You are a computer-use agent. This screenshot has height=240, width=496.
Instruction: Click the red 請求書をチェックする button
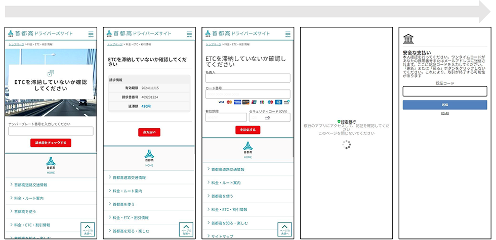[x=51, y=142]
